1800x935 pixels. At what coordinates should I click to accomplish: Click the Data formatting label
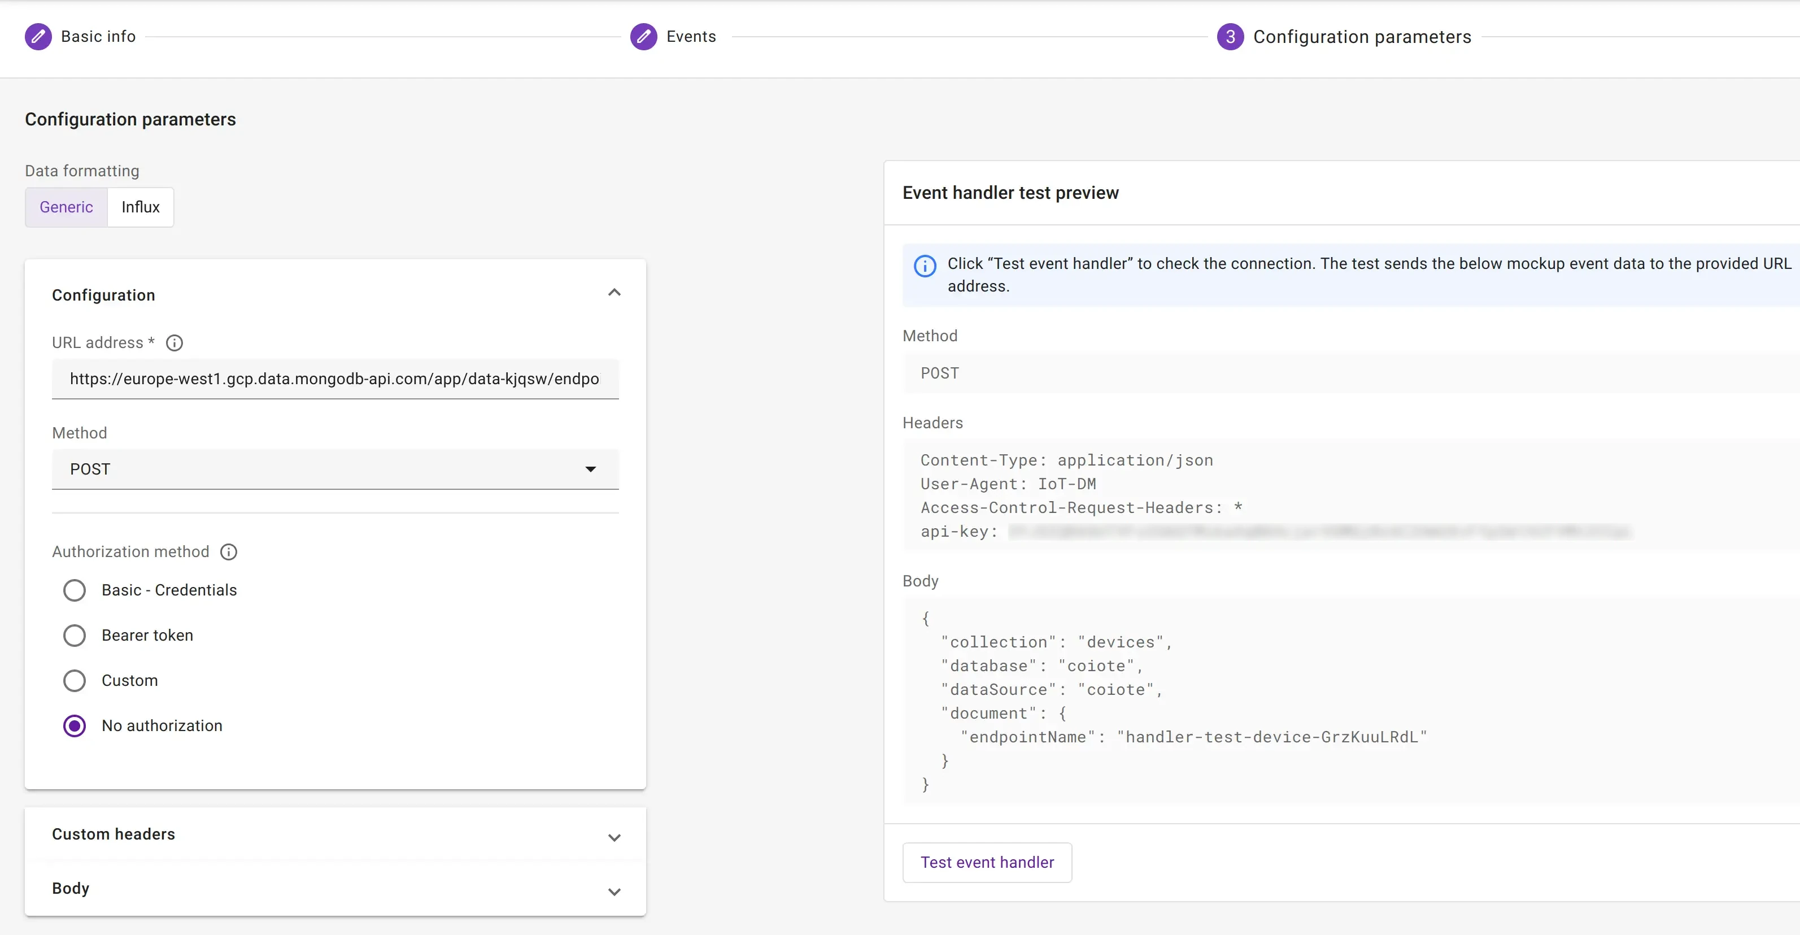click(82, 171)
